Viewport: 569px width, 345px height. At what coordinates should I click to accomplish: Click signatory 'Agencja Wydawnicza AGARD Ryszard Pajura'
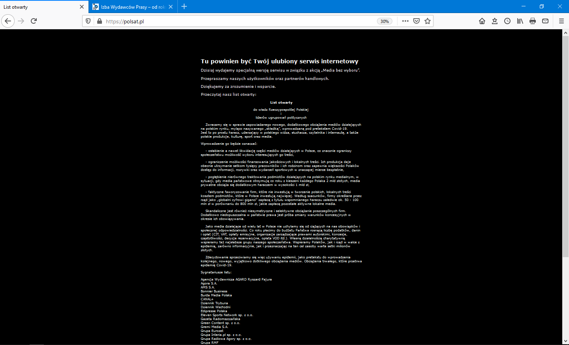click(236, 279)
